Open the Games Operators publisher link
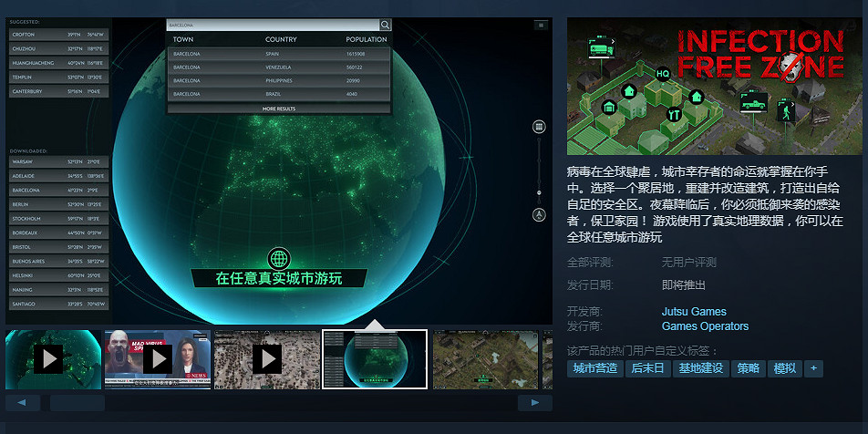 pos(705,326)
